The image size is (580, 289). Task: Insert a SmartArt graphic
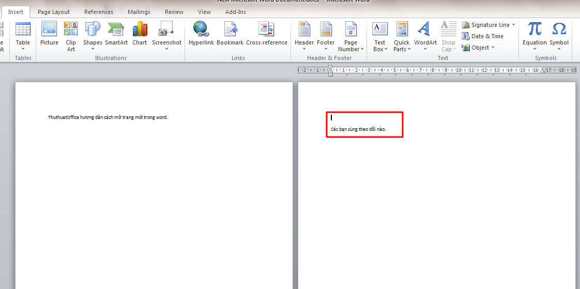[x=116, y=34]
